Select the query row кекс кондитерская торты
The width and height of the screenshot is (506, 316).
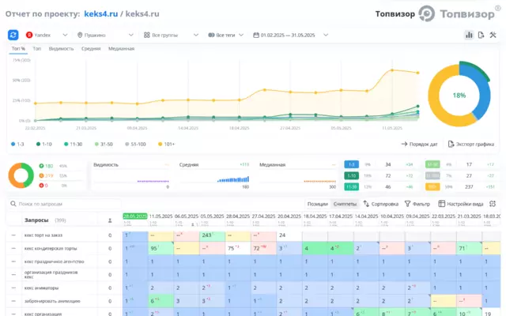click(x=51, y=249)
